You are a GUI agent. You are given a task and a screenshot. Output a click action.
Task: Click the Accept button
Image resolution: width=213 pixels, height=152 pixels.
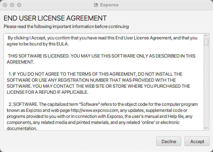[x=197, y=141]
